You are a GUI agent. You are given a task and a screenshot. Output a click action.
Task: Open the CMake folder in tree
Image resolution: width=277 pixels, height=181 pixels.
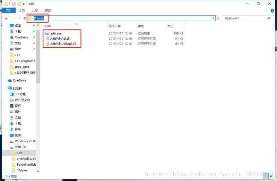tap(22, 170)
